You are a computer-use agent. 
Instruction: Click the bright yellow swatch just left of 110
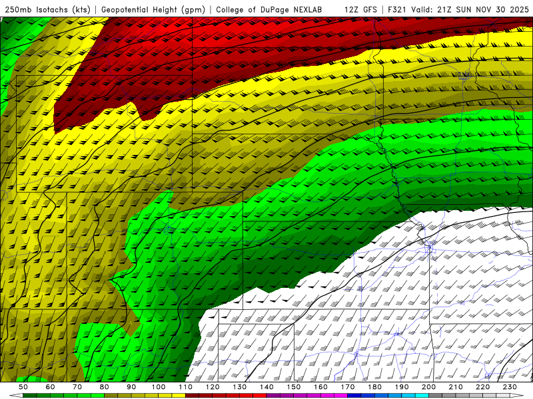[179, 396]
